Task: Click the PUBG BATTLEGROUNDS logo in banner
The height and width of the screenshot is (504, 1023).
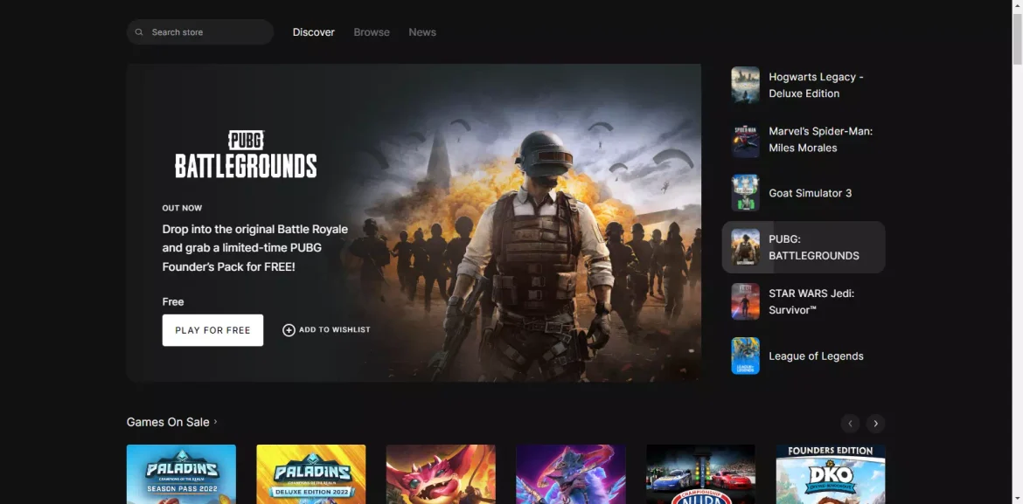Action: click(x=246, y=155)
